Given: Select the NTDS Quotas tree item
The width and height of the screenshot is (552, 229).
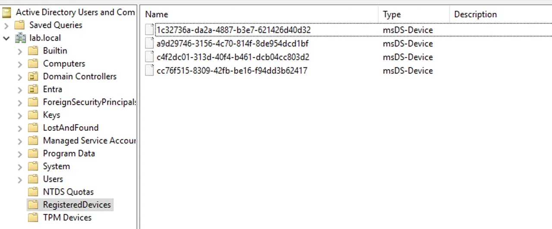Looking at the screenshot, I should coord(68,192).
